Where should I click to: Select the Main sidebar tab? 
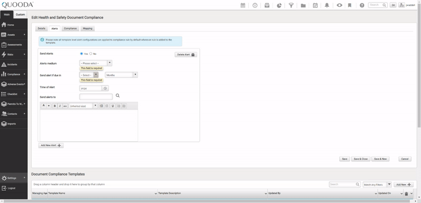point(7,15)
